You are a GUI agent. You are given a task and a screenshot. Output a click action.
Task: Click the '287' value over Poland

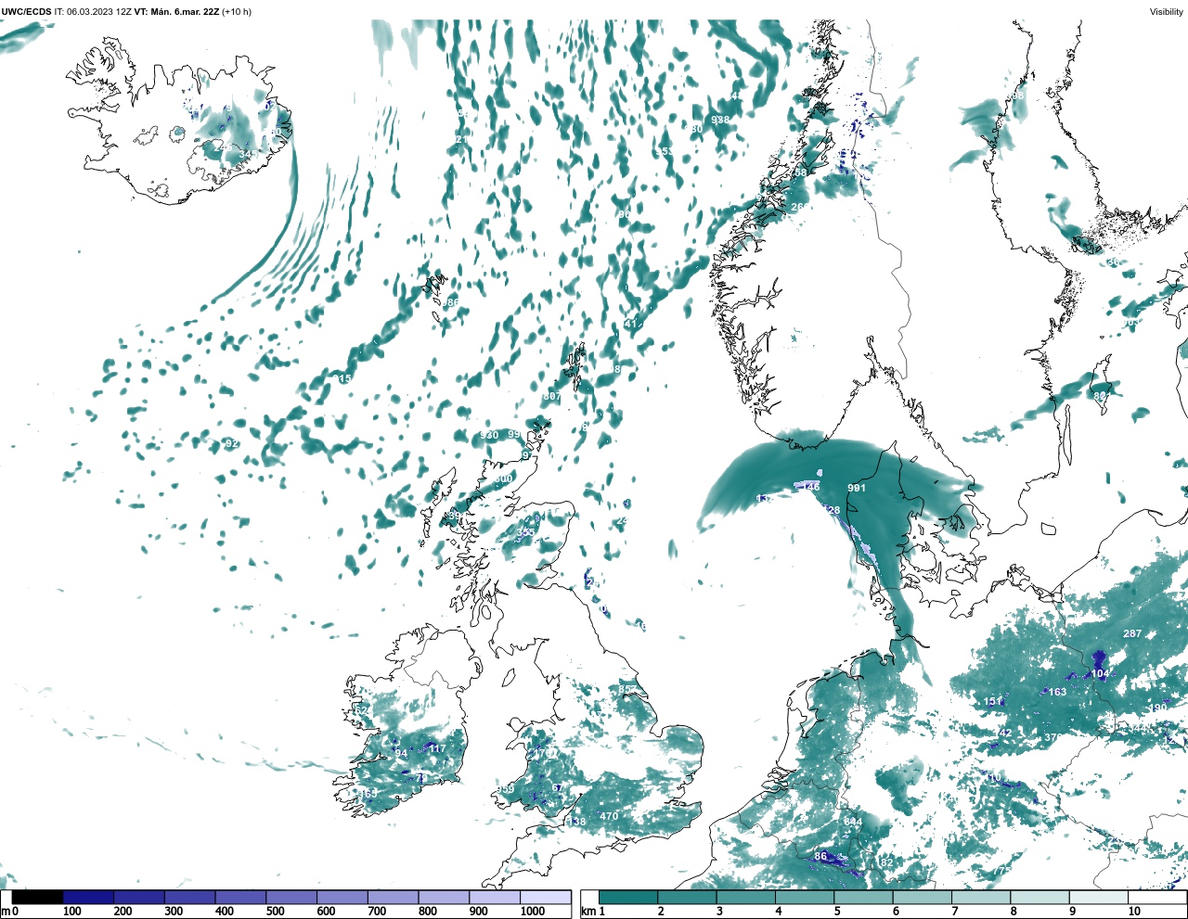1132,633
